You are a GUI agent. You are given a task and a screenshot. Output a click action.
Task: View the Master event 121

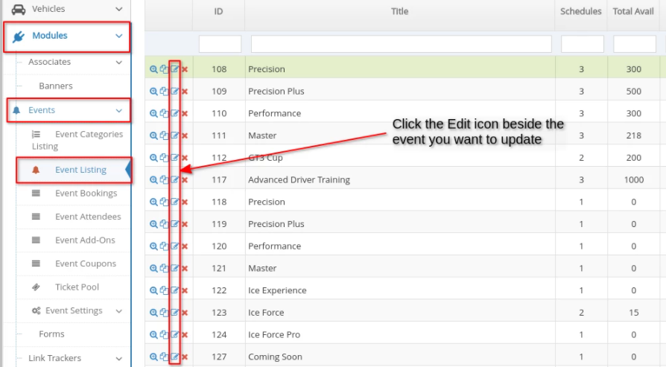pos(153,268)
